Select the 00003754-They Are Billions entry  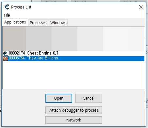(74, 58)
